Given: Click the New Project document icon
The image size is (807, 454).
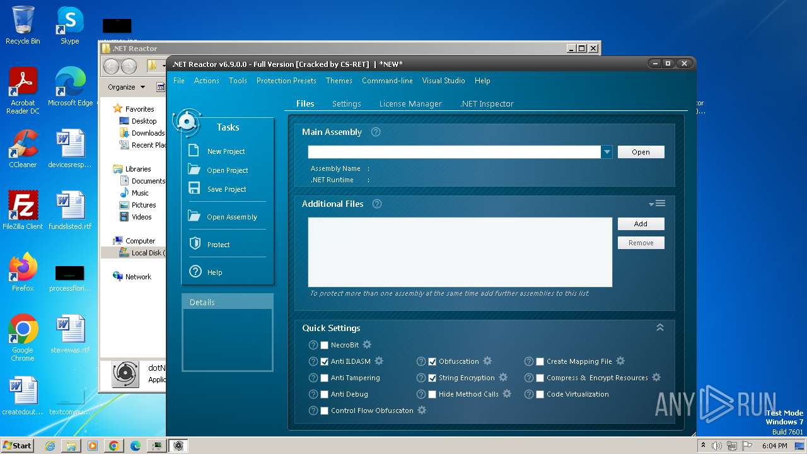Looking at the screenshot, I should [194, 151].
